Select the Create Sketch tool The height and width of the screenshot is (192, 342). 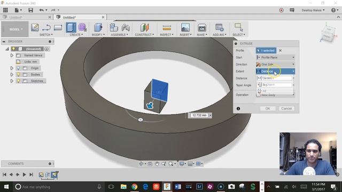tap(35, 28)
